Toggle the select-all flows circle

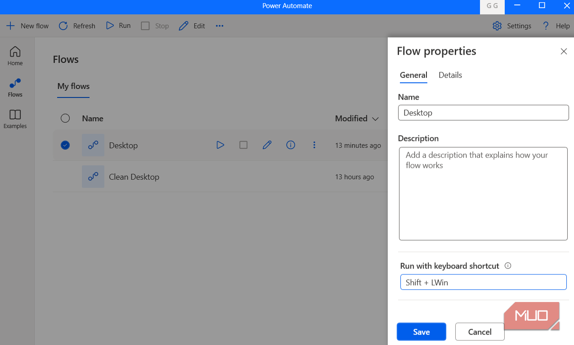click(x=65, y=118)
